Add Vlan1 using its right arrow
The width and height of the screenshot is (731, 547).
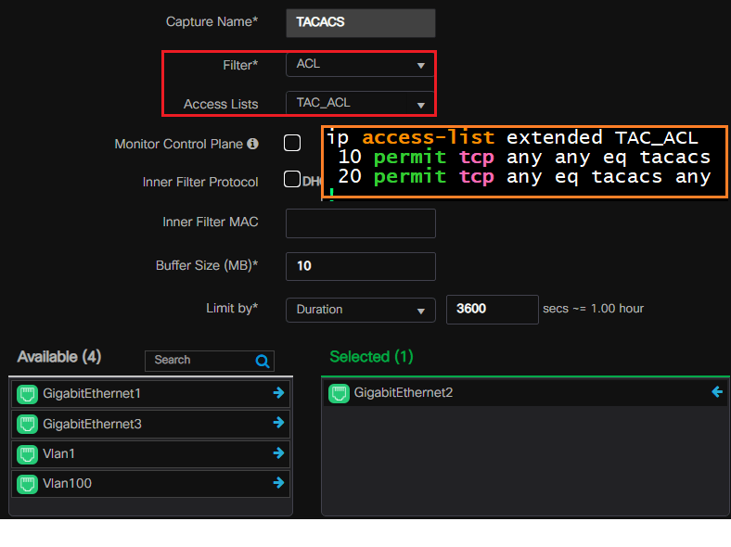pos(278,453)
